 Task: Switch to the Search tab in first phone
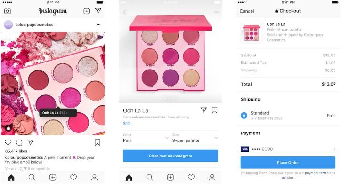[32, 178]
